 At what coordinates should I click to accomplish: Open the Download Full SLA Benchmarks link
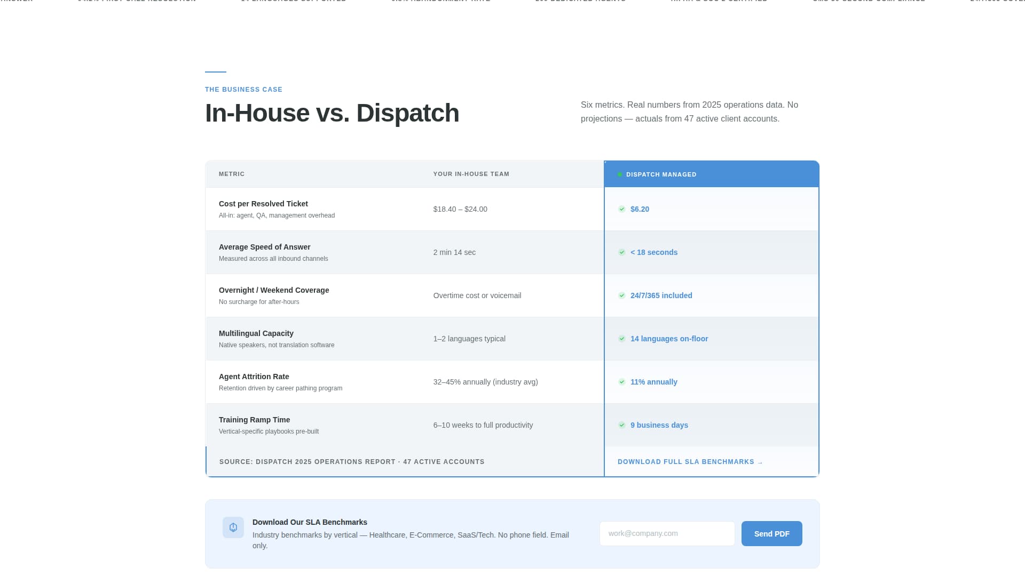(x=690, y=462)
